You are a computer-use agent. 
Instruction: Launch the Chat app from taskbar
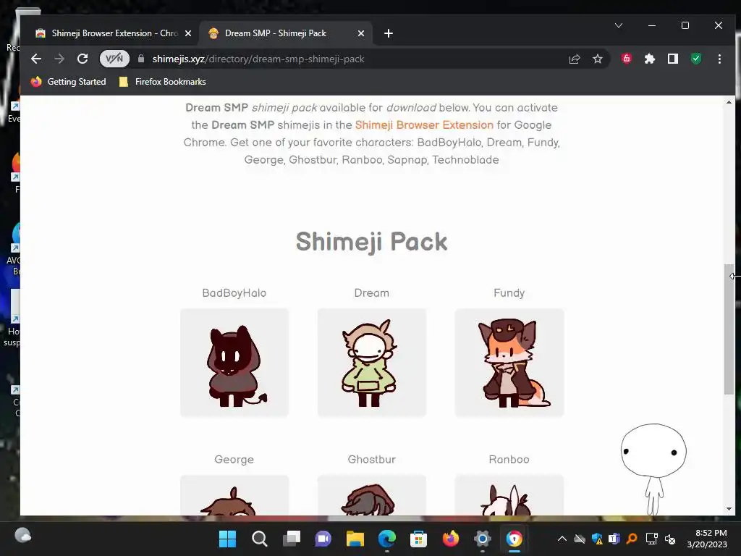coord(323,539)
